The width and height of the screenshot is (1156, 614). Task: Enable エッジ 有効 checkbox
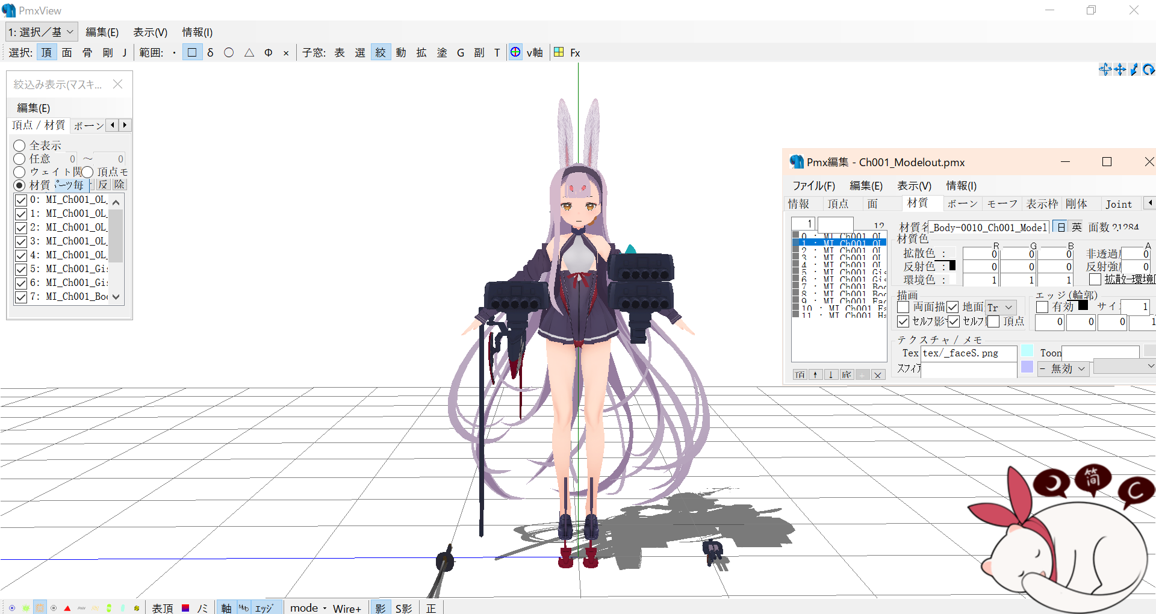[x=1042, y=307]
